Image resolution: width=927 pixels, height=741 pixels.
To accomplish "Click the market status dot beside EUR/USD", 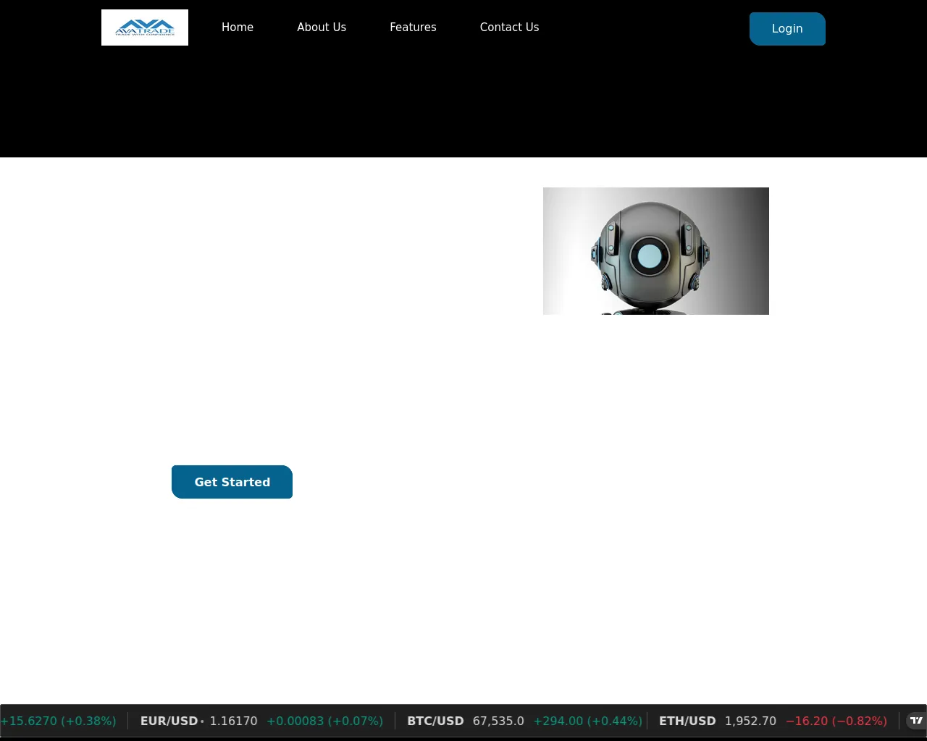I will coord(202,721).
